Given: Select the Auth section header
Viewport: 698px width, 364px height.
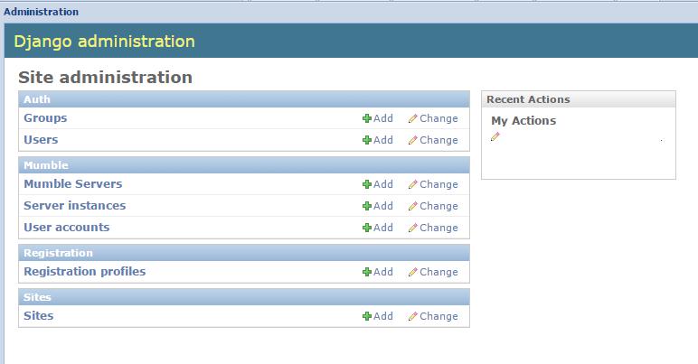Looking at the screenshot, I should 37,99.
